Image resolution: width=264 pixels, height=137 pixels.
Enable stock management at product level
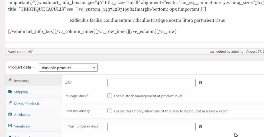(x=110, y=96)
